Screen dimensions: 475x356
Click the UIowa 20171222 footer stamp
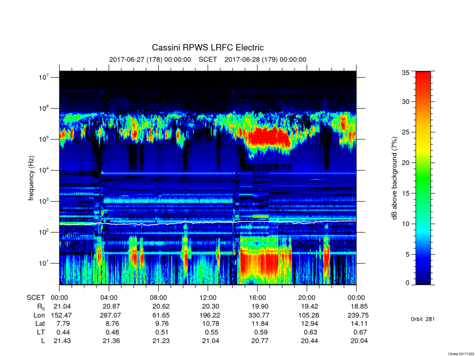461,354
